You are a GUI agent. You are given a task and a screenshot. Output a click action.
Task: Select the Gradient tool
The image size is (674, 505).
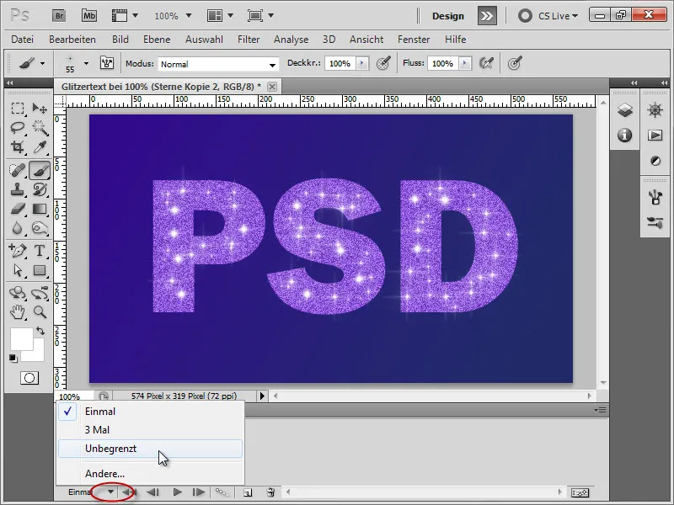[x=40, y=209]
